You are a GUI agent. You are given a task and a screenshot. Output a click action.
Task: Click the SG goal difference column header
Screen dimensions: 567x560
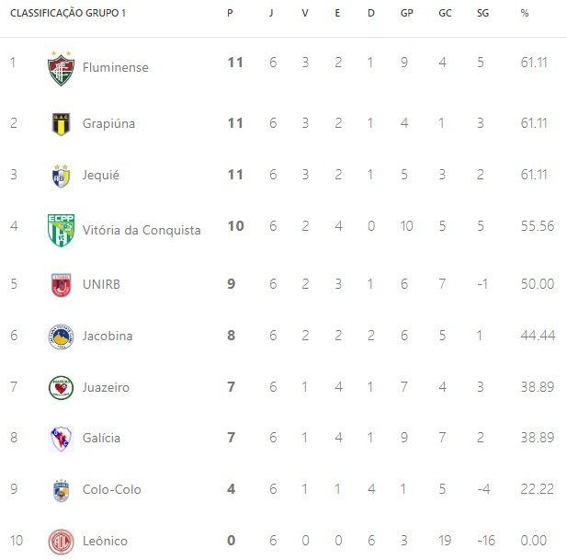(x=482, y=13)
